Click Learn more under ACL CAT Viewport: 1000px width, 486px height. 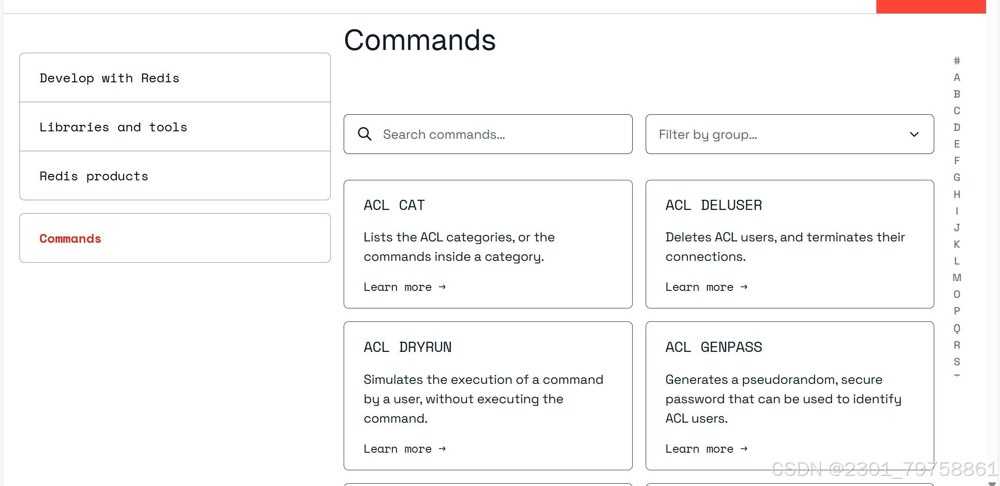pos(404,287)
